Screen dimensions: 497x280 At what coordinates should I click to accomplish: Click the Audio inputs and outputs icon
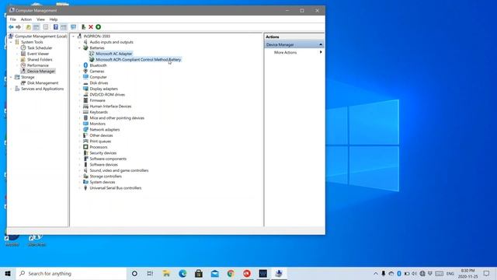(85, 42)
